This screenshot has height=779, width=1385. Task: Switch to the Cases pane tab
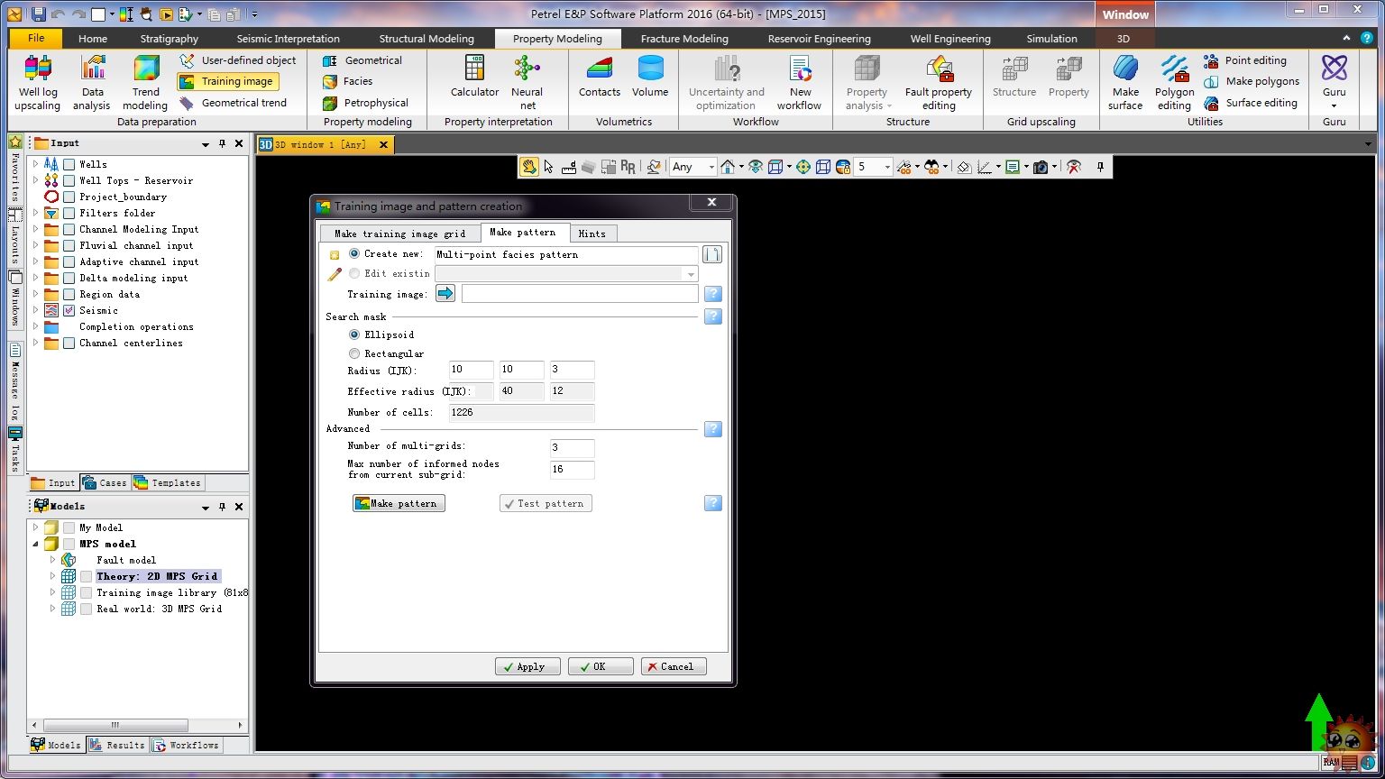tap(105, 482)
